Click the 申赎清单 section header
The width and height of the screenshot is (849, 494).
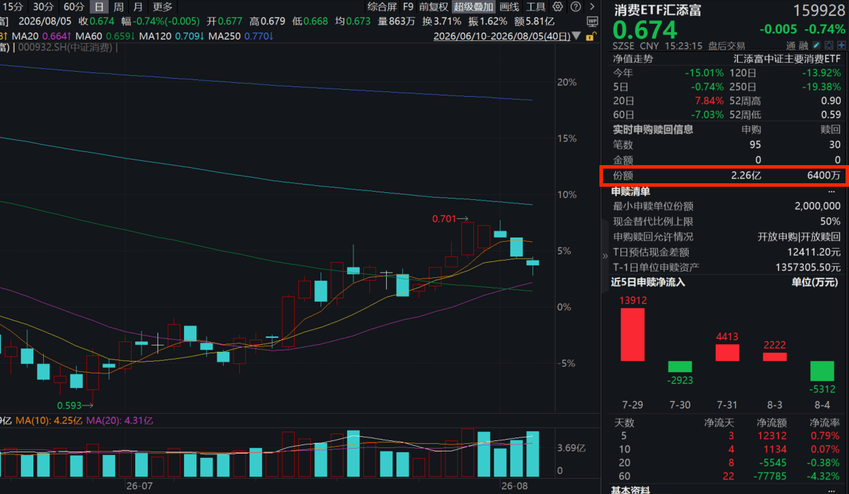631,191
